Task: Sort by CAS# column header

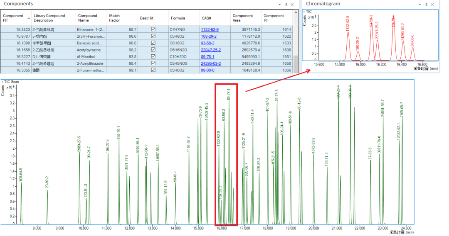Action: (x=215, y=18)
